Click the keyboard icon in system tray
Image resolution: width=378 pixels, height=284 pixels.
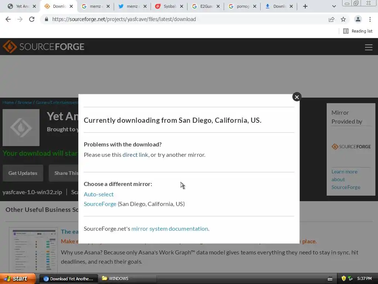[330, 279]
